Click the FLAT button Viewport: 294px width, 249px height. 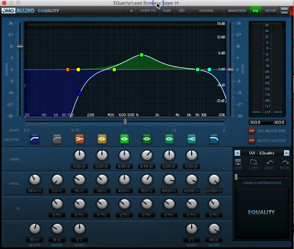pos(167,11)
